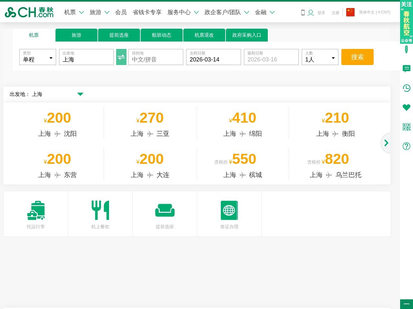The width and height of the screenshot is (413, 309).
Task: Click the 注册 registration link
Action: pyautogui.click(x=335, y=12)
